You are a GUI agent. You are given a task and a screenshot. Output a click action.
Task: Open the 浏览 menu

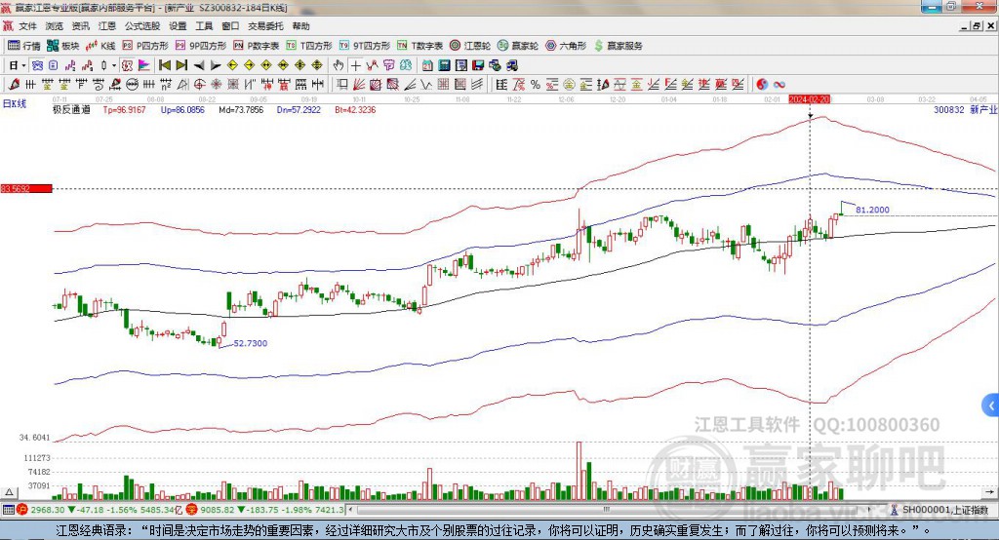(x=55, y=26)
